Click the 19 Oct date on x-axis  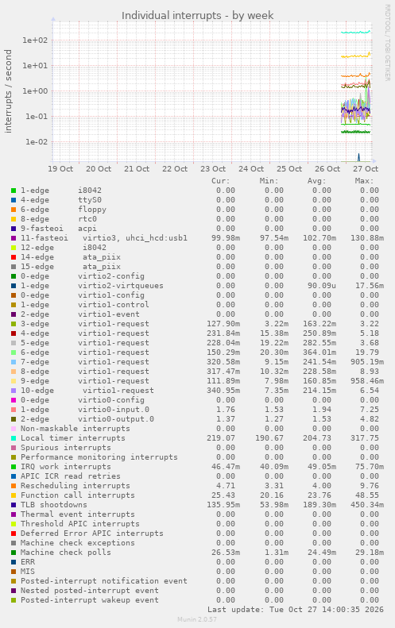tap(60, 168)
